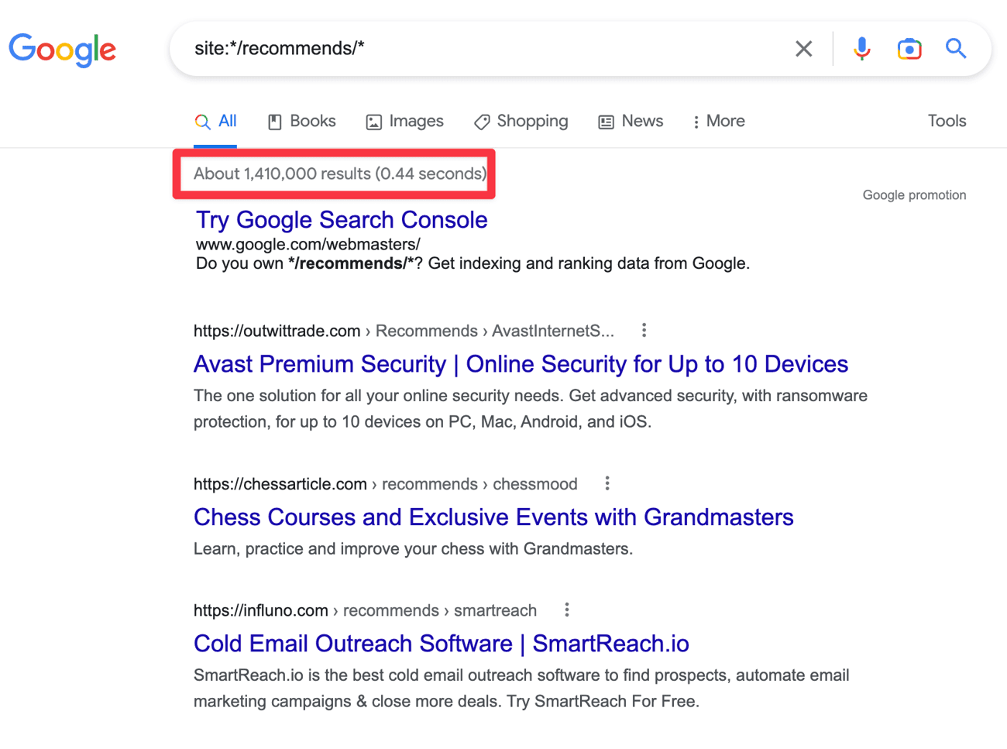Focus the search box with site query

(x=480, y=49)
